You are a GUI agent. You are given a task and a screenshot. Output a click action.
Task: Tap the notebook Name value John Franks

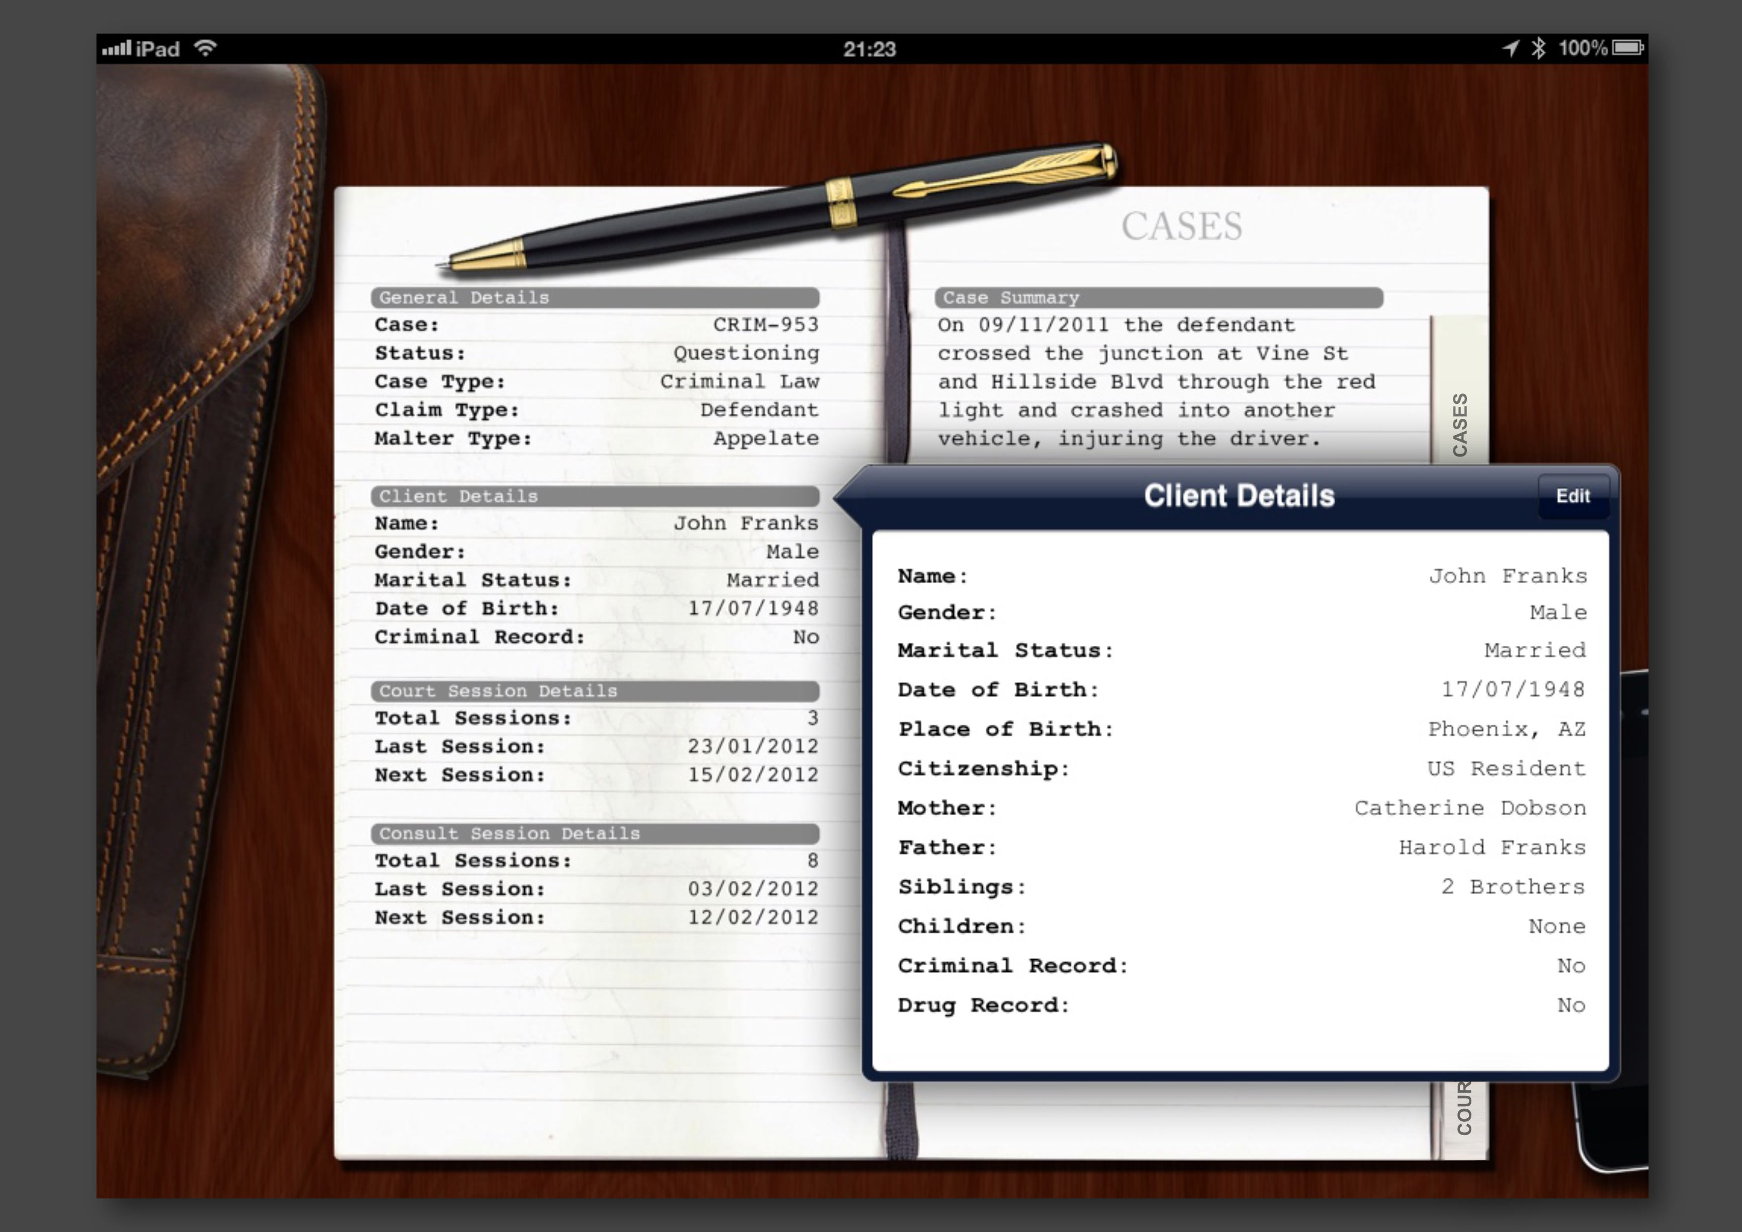(746, 523)
